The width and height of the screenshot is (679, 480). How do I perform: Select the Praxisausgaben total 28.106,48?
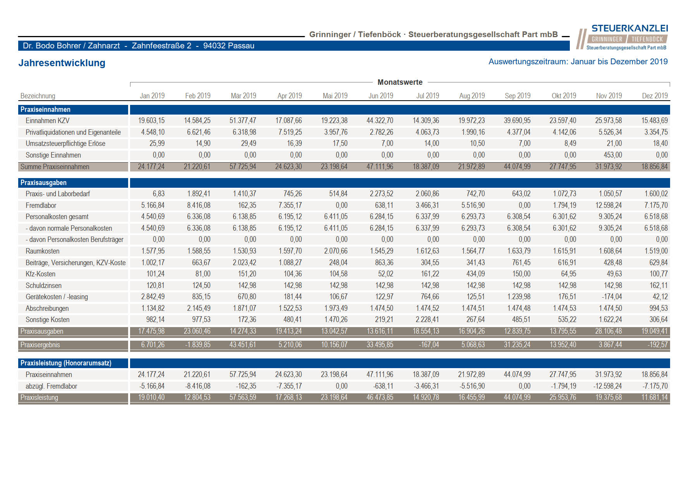click(609, 331)
